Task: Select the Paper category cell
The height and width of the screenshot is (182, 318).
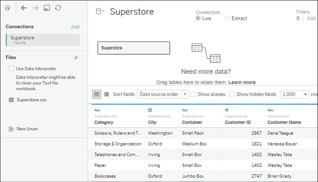Action: click(118, 165)
